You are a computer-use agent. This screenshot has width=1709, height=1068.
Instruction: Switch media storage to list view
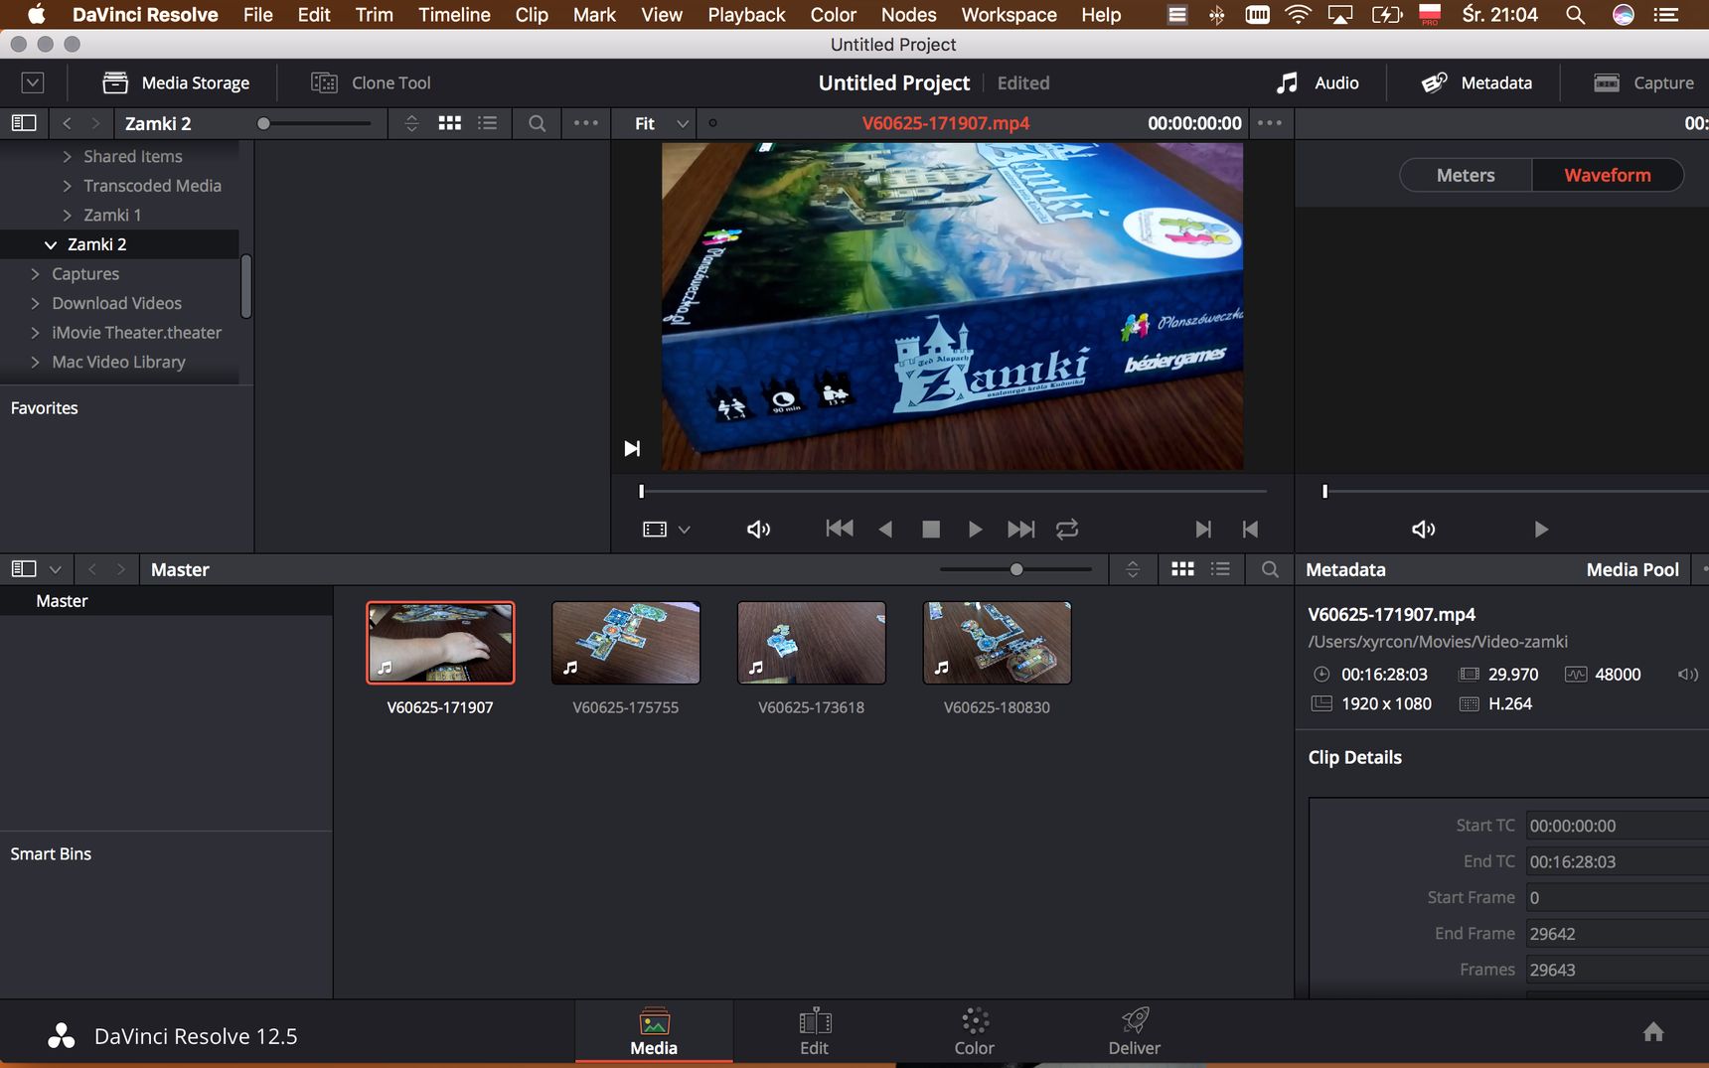pos(487,123)
